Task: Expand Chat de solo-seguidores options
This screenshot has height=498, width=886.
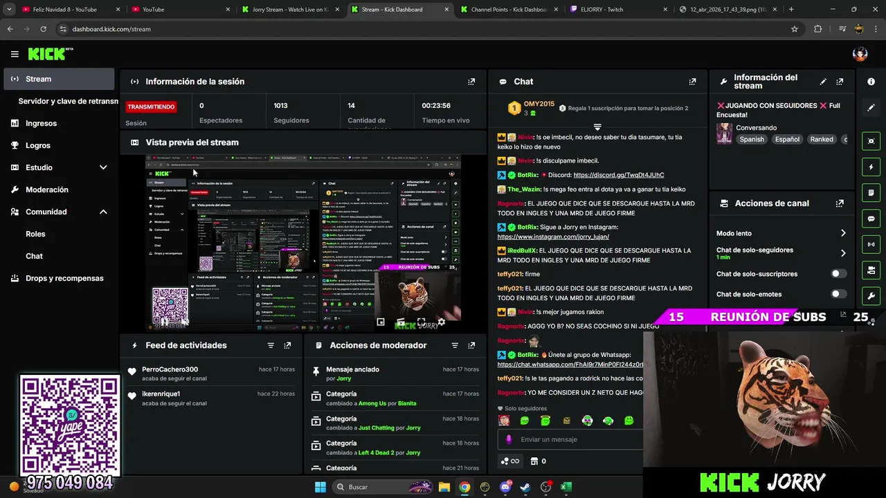Action: click(842, 253)
